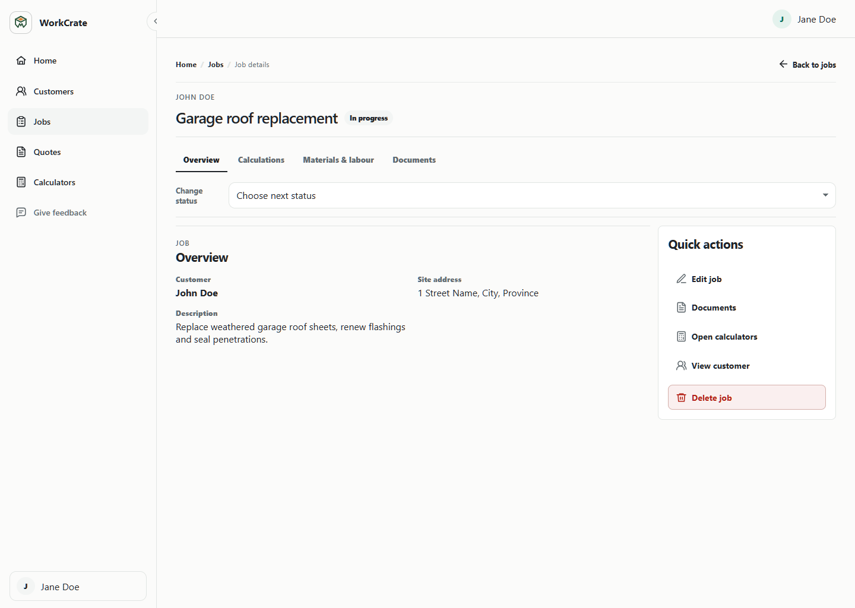Click the Give feedback chat icon
Viewport: 855px width, 608px height.
[21, 213]
